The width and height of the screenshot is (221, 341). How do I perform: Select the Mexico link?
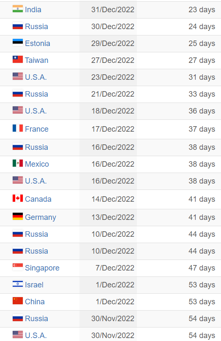click(37, 164)
